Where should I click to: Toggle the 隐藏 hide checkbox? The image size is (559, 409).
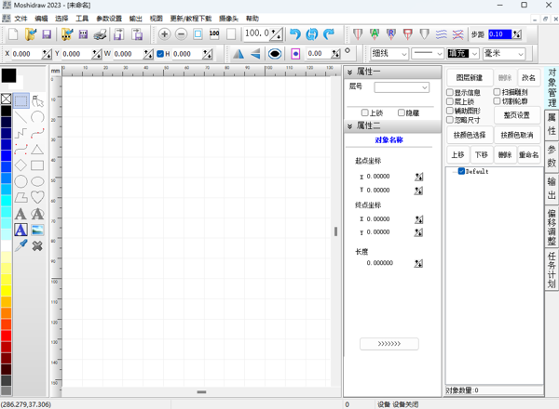click(402, 113)
